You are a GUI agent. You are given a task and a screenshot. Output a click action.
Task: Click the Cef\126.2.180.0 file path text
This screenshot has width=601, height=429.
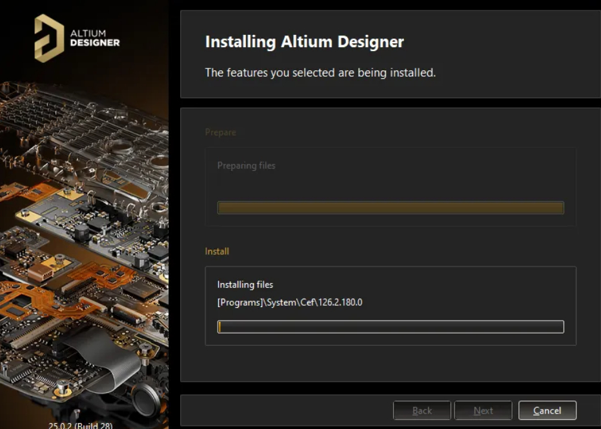click(289, 302)
